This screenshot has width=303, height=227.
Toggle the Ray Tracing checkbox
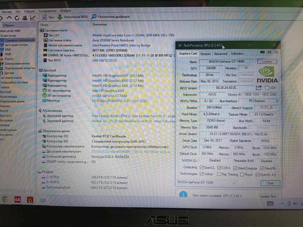click(219, 174)
